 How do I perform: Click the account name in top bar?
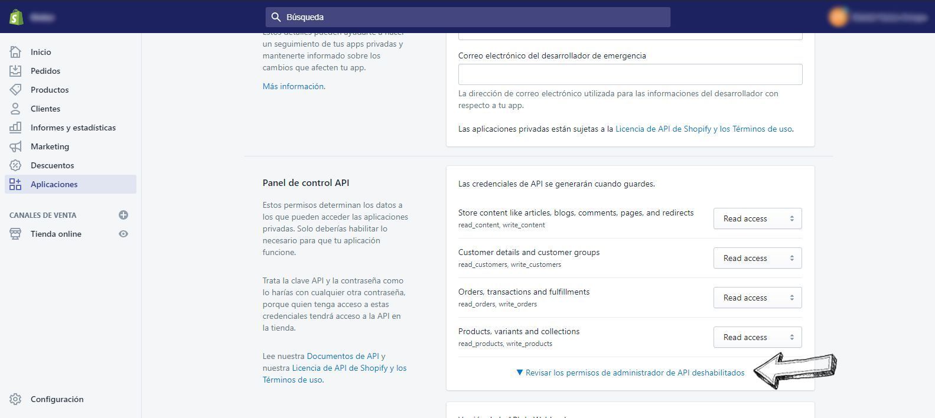pos(889,17)
